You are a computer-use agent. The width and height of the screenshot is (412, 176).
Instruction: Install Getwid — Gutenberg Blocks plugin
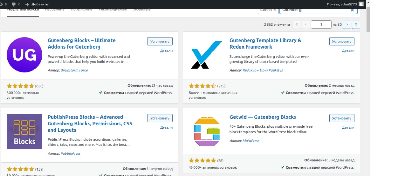[x=342, y=118]
